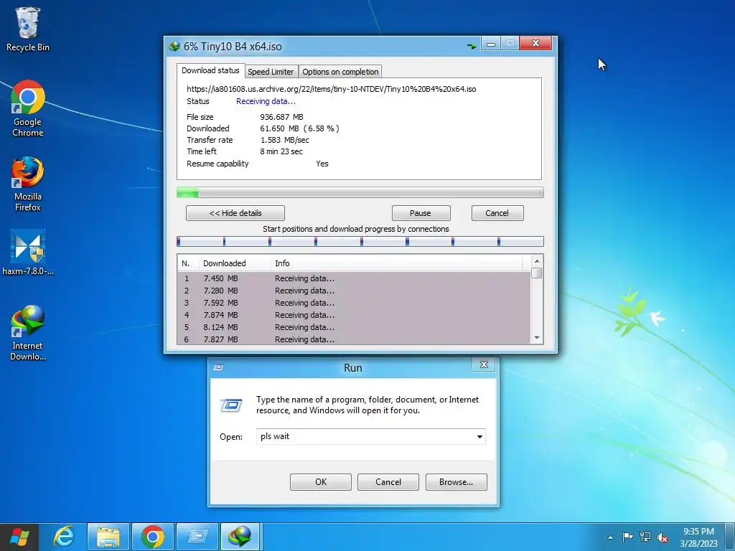
Task: Click the Resume capability 'Yes' value
Action: tap(322, 164)
